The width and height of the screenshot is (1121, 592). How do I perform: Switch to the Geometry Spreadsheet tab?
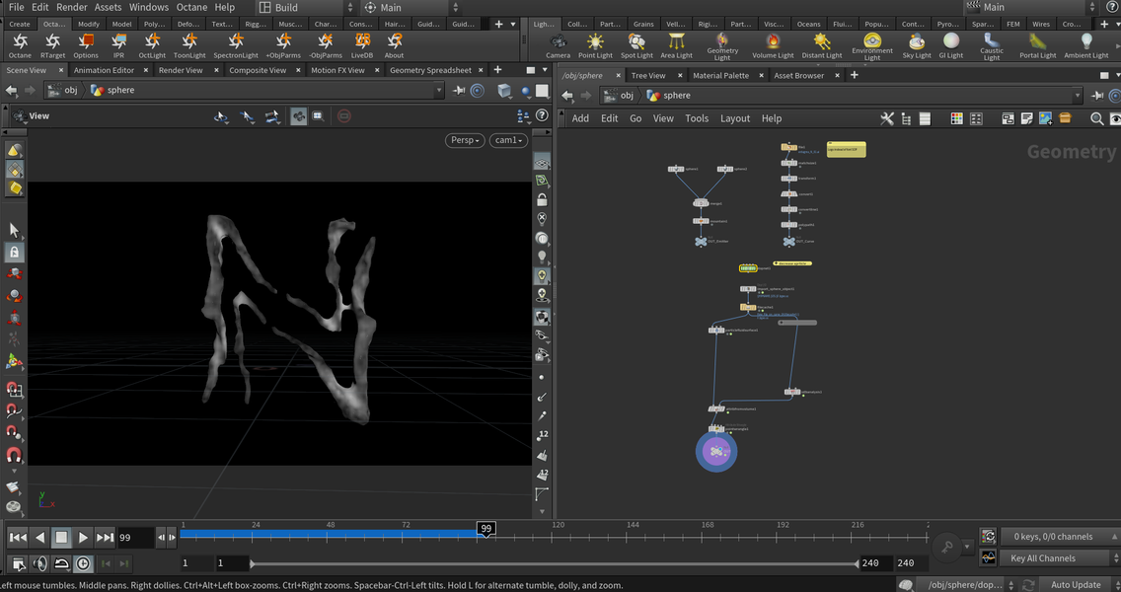click(430, 70)
